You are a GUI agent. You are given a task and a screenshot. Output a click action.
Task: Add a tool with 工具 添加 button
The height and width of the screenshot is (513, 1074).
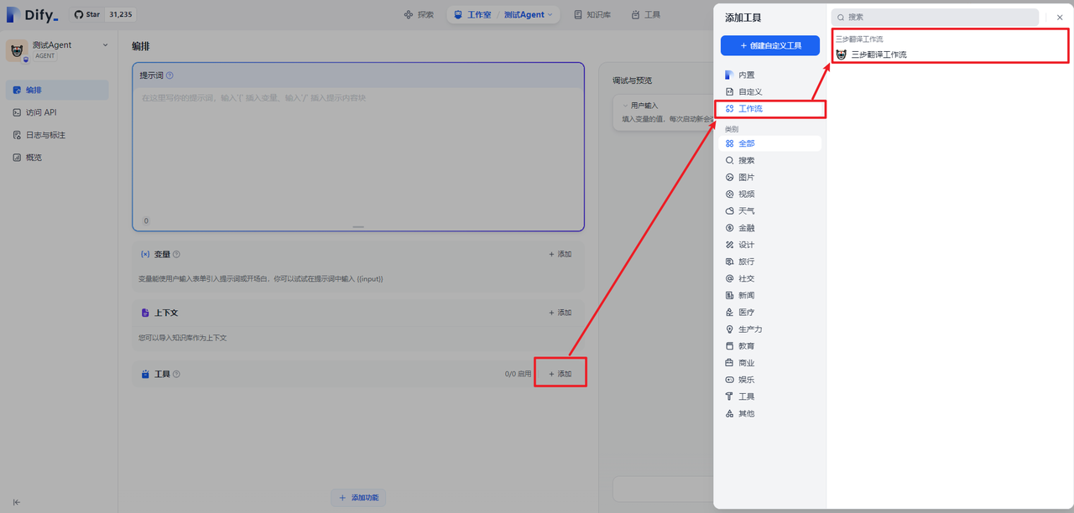coord(560,374)
